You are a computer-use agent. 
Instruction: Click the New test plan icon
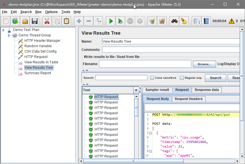pyautogui.click(x=6, y=21)
